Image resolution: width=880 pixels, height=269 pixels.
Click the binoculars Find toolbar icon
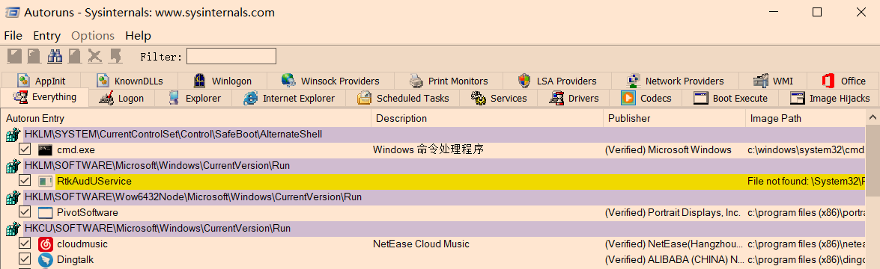tap(55, 56)
